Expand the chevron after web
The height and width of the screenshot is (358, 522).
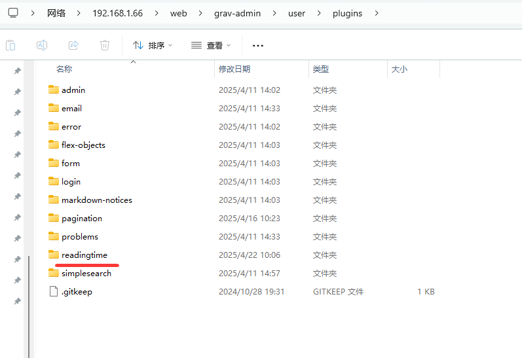(x=200, y=13)
